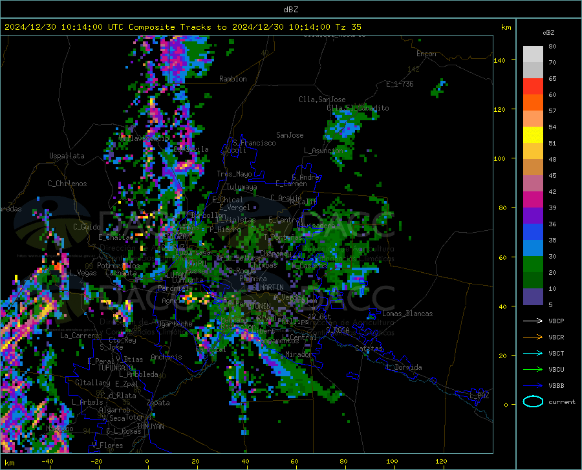Click the legend value '57'
This screenshot has height=470, width=582.
[x=552, y=111]
